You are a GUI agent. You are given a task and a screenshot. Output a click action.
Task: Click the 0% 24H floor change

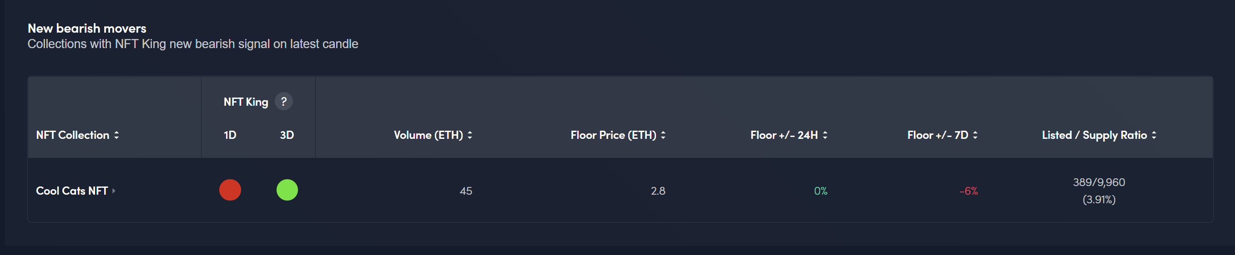tap(820, 191)
